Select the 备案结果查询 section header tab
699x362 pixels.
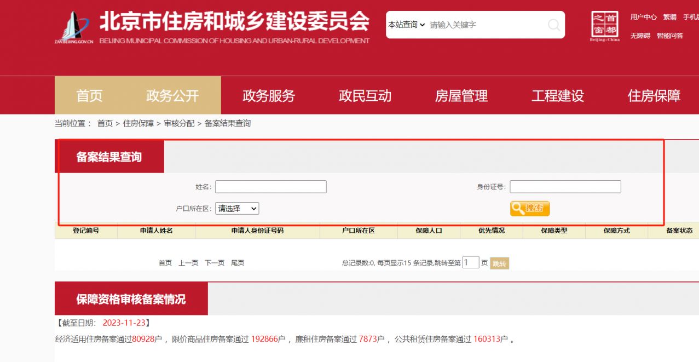tap(109, 157)
